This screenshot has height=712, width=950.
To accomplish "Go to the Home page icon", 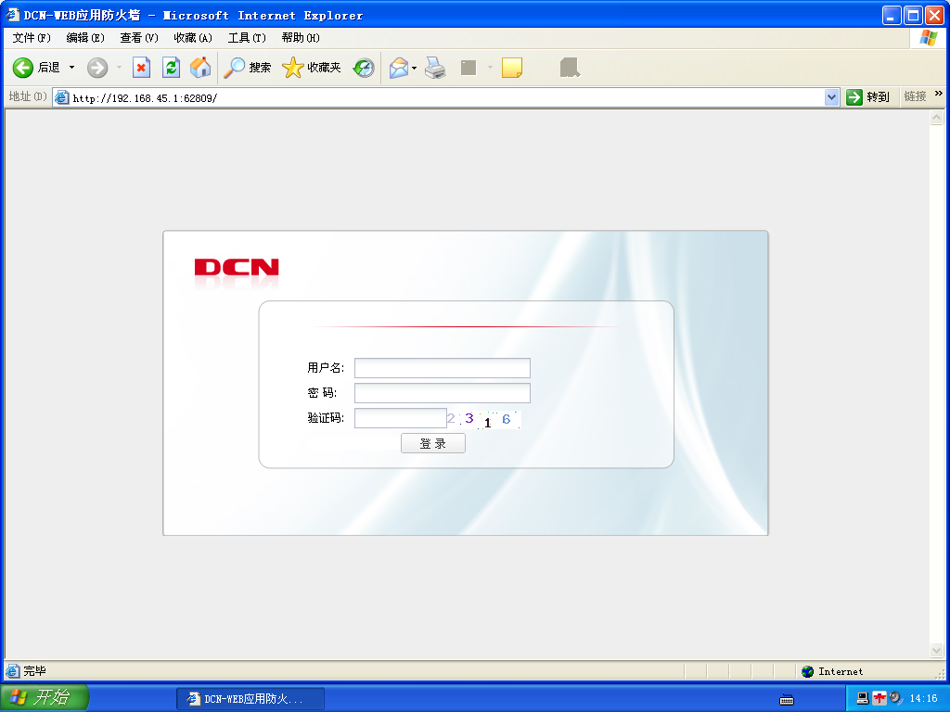I will point(200,67).
